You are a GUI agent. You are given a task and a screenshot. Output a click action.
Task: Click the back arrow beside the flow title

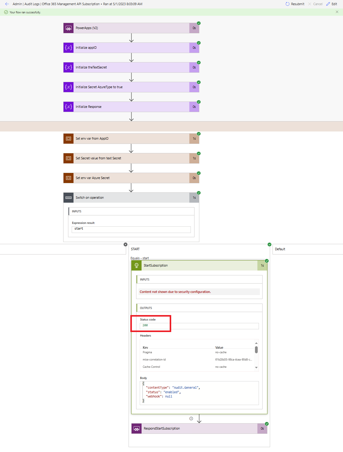click(x=7, y=4)
